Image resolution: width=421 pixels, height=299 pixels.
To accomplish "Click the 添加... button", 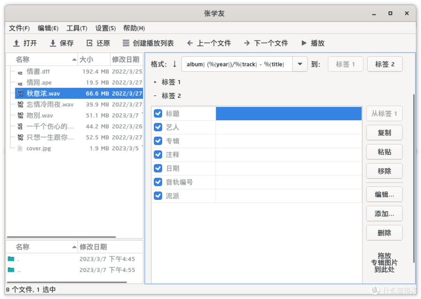I will (384, 214).
